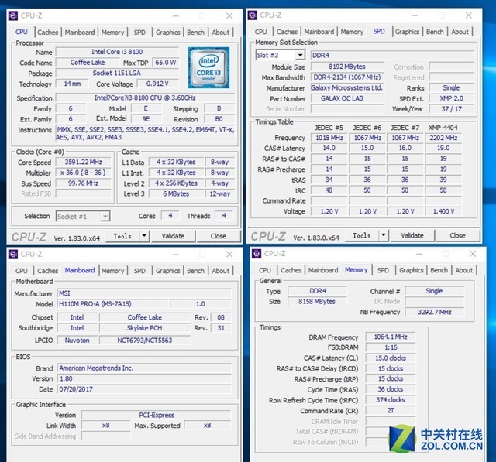496x462 pixels.
Task: Open Graphics tab in CPU window
Action: tap(167, 33)
